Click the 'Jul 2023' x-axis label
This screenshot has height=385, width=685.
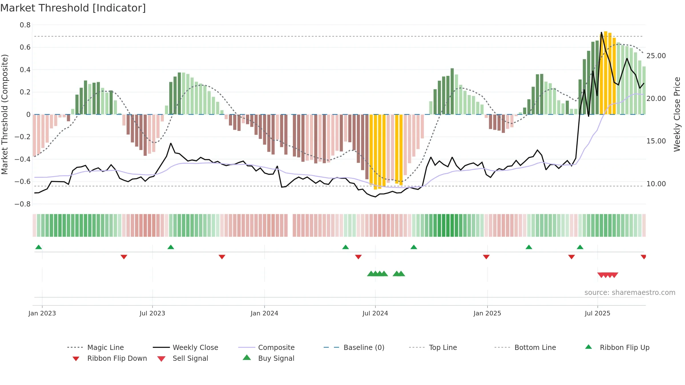pyautogui.click(x=152, y=313)
